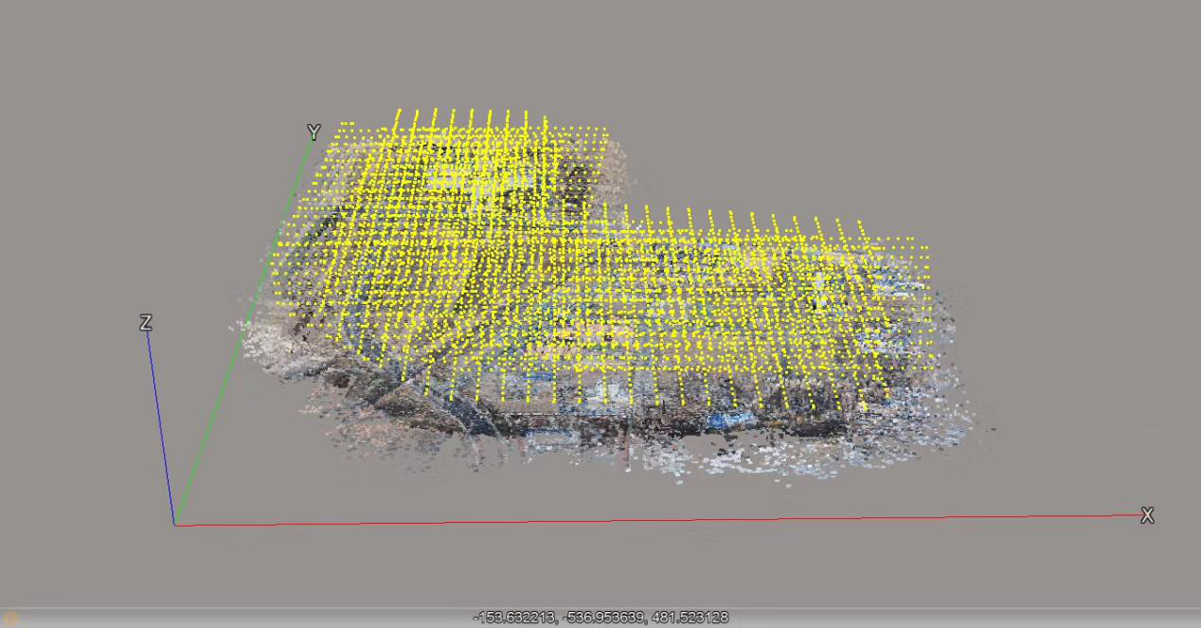This screenshot has width=1201, height=628.
Task: Click tip of leftmost tall yellow line
Action: pos(399,111)
